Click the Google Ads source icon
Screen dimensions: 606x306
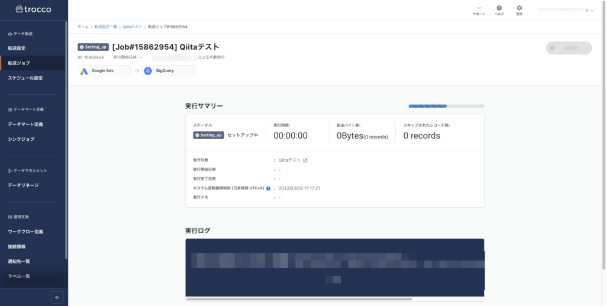pos(85,71)
